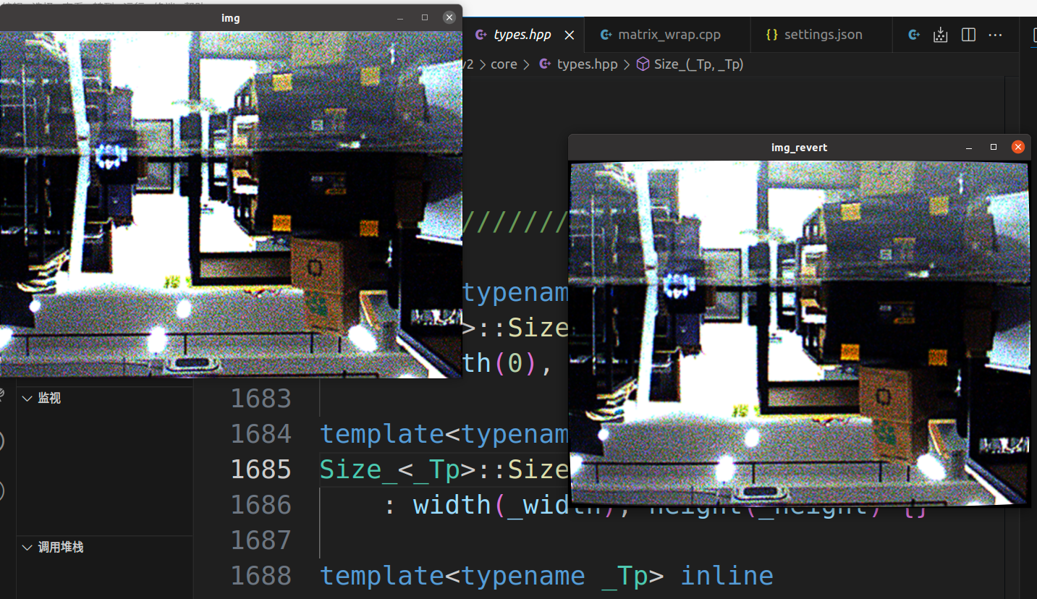1037x599 pixels.
Task: Click the img window title bar
Action: coord(231,17)
